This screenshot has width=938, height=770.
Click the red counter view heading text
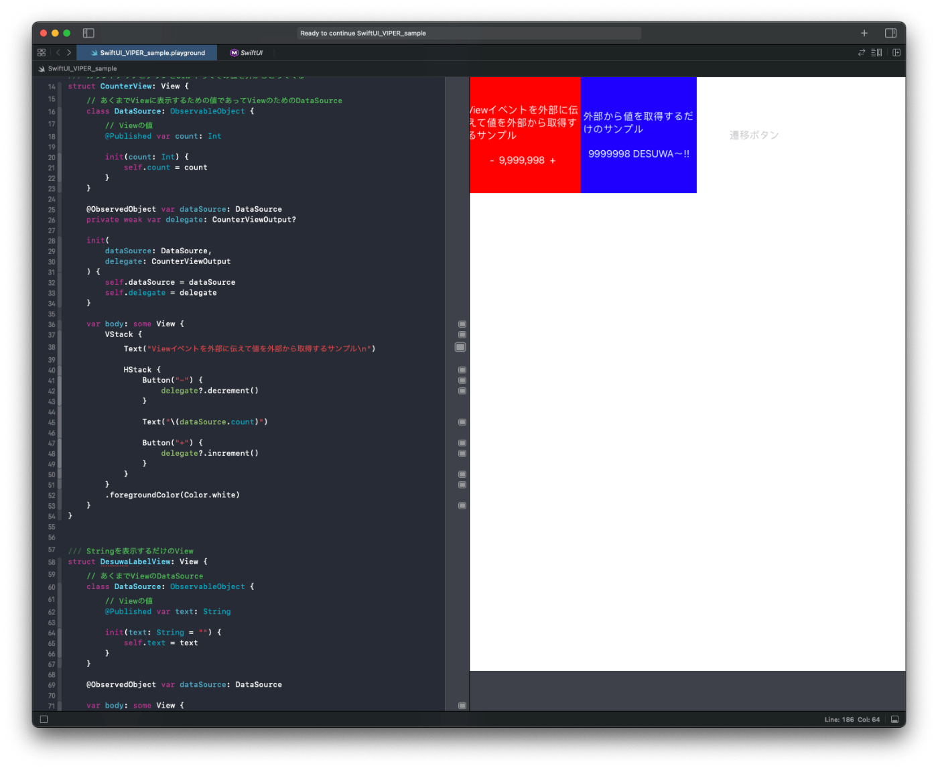tap(524, 123)
